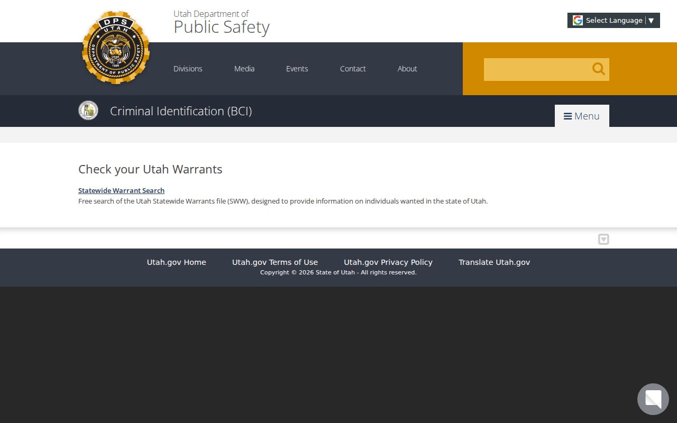Go to Utah.gov Home
This screenshot has height=423, width=677.
click(177, 262)
